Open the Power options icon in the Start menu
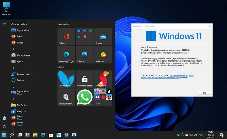Viewport: 227px width, 139px height. [x=5, y=127]
